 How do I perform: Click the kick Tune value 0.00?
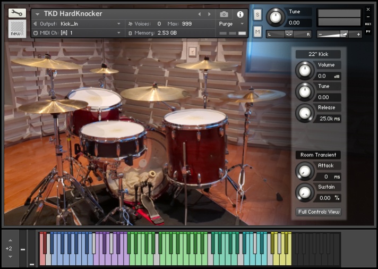coord(328,97)
